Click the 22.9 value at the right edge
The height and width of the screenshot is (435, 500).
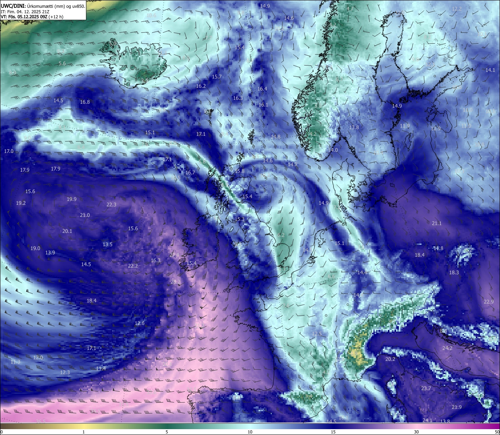click(x=489, y=302)
